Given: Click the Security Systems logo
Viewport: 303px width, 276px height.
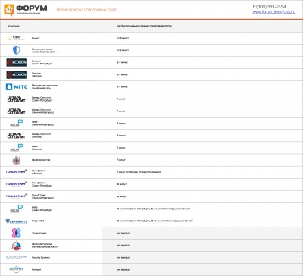Looking at the screenshot, I should [x=17, y=257].
